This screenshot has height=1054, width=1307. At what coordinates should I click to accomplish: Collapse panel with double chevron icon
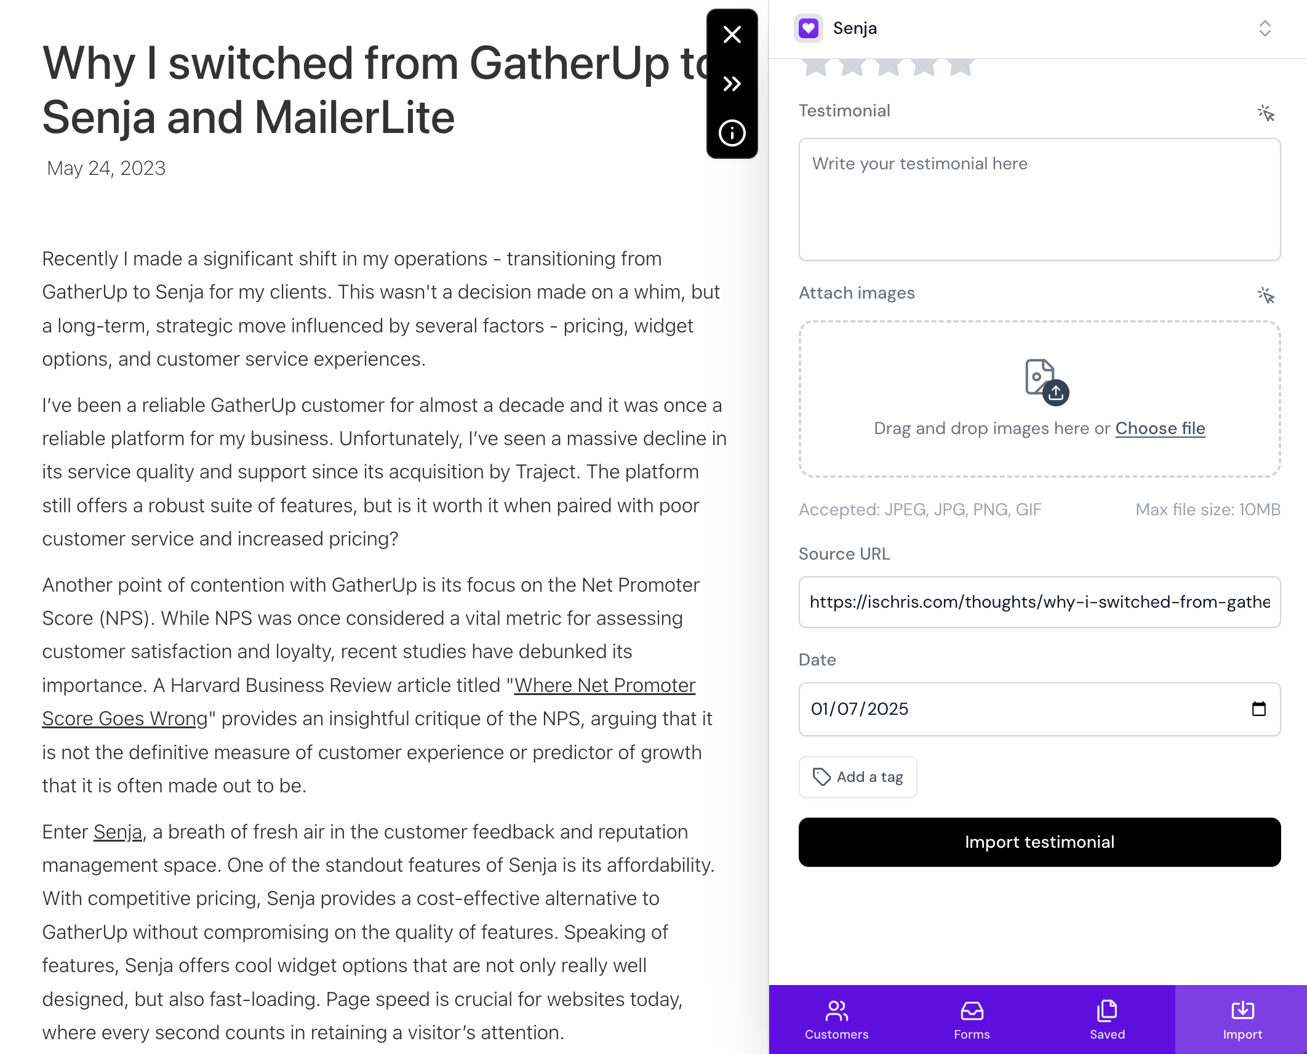(732, 84)
